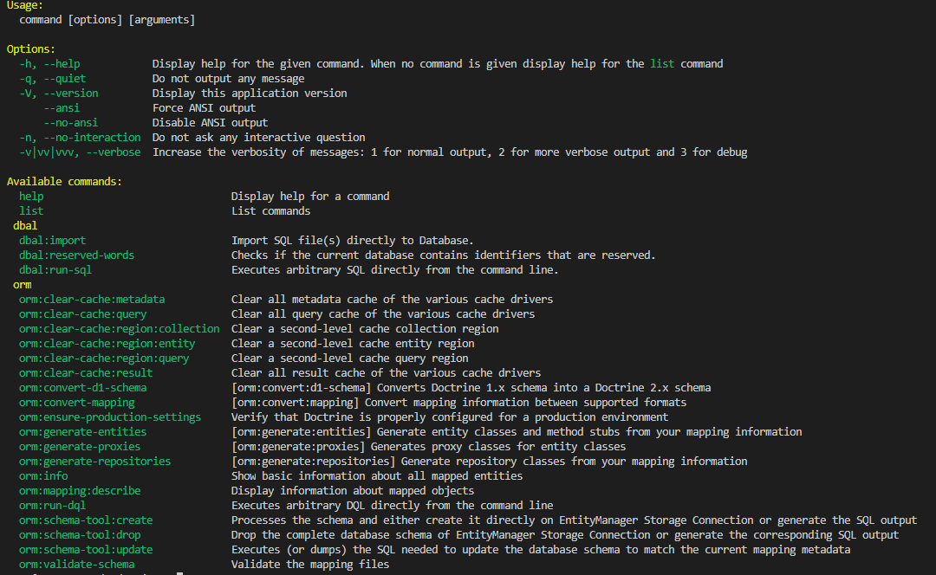Click the '--ansi' option text
936x575 pixels.
(x=62, y=108)
